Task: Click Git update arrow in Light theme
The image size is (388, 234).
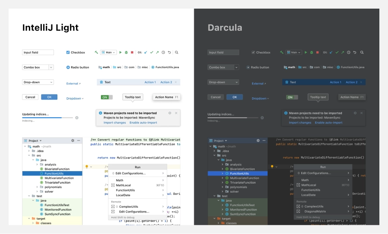Action: (146, 53)
